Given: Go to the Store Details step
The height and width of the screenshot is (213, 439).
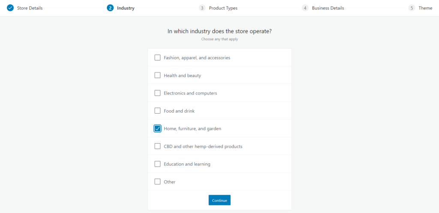Looking at the screenshot, I should [x=30, y=8].
